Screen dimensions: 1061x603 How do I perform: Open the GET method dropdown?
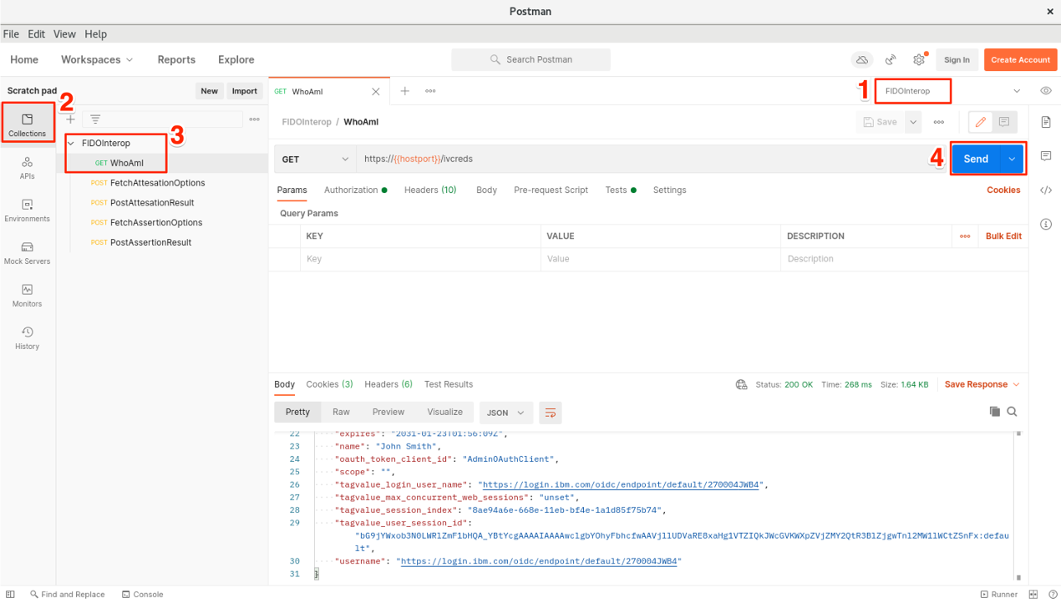coord(315,159)
